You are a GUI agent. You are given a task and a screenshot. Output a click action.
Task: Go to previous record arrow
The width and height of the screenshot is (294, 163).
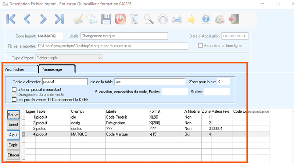pos(27,19)
